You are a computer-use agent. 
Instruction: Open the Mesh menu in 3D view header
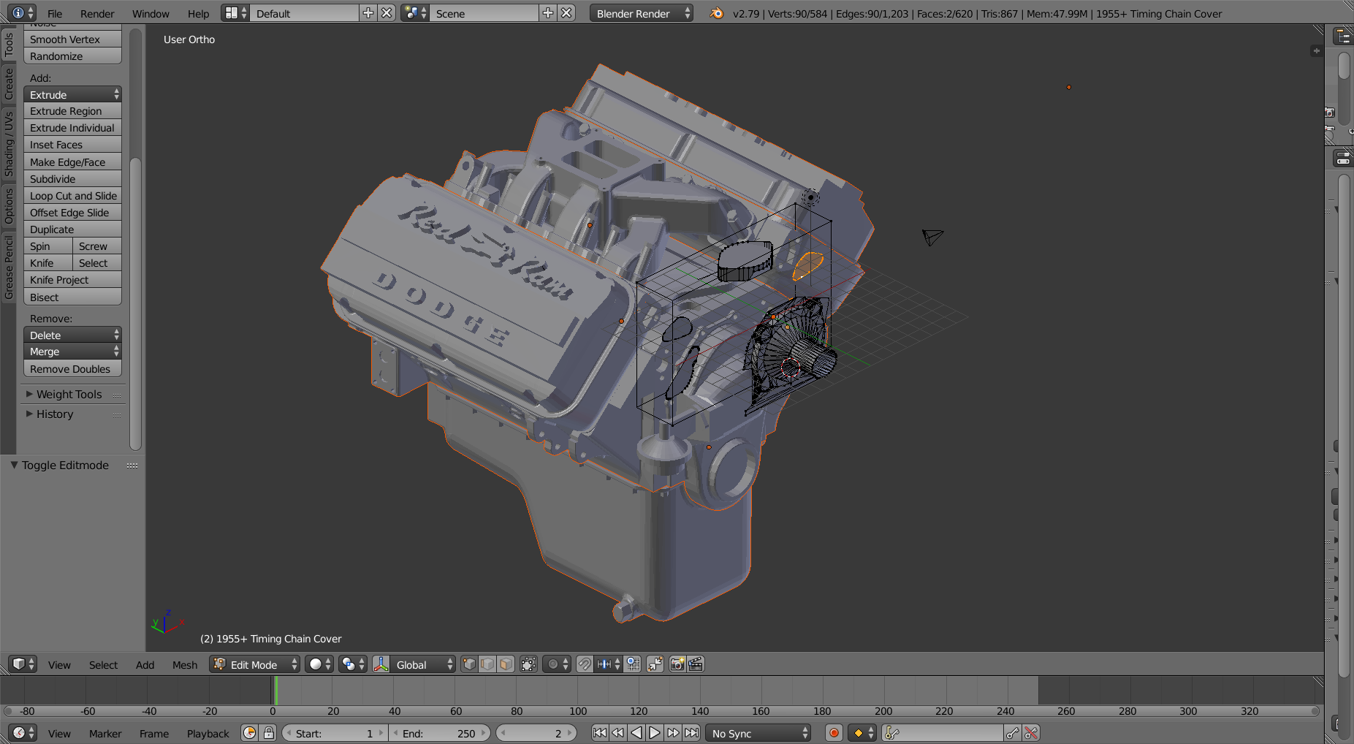185,664
